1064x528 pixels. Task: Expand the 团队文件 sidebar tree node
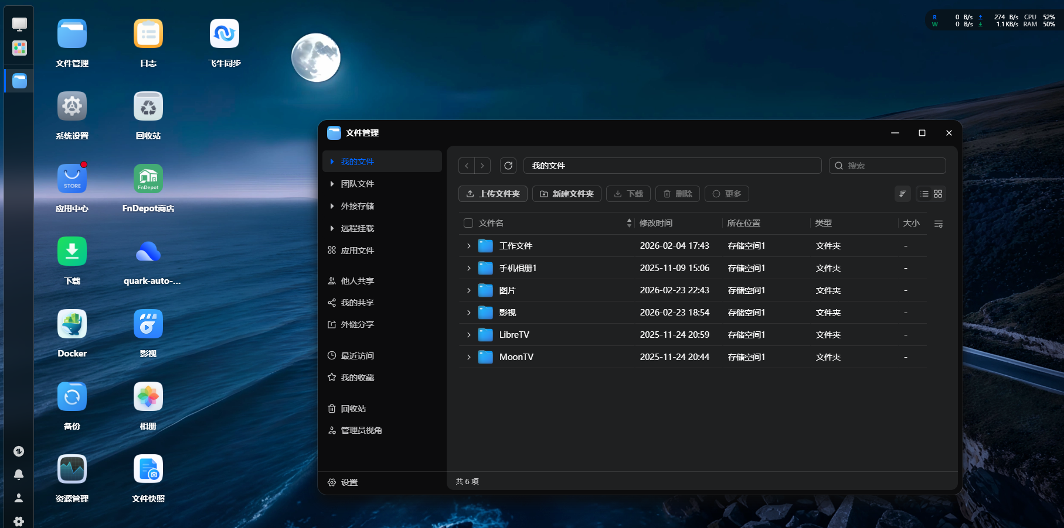pyautogui.click(x=332, y=184)
